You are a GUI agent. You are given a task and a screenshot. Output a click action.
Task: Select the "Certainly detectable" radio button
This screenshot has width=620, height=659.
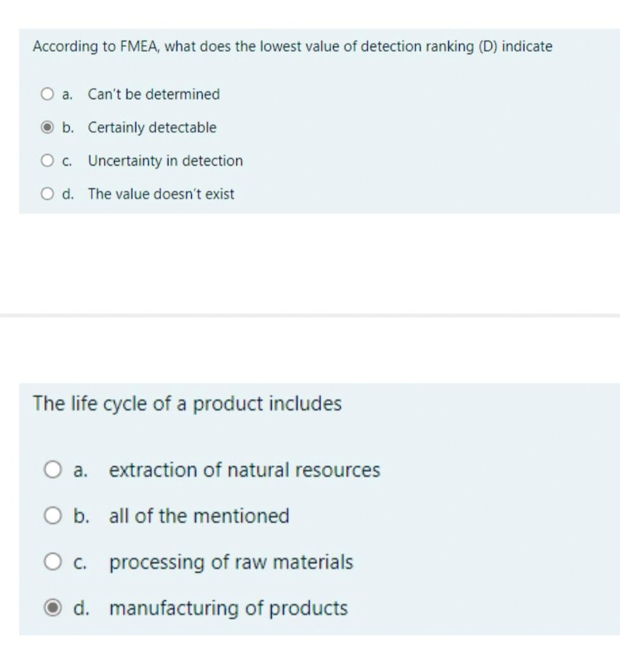47,128
